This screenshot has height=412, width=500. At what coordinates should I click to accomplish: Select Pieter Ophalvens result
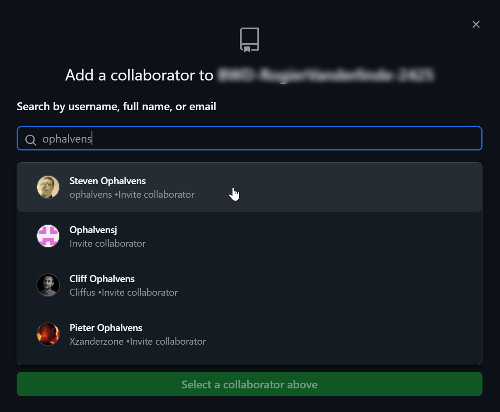tap(250, 334)
